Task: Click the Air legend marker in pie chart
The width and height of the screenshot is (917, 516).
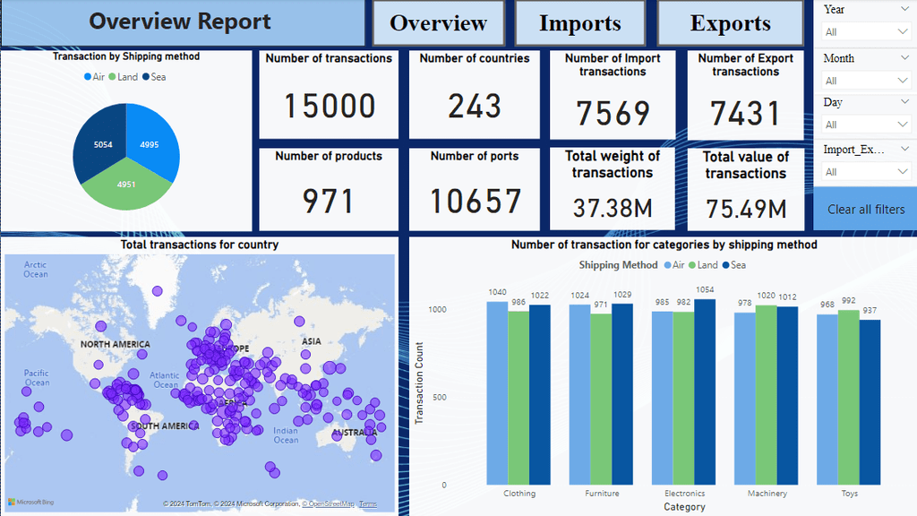Action: point(88,77)
